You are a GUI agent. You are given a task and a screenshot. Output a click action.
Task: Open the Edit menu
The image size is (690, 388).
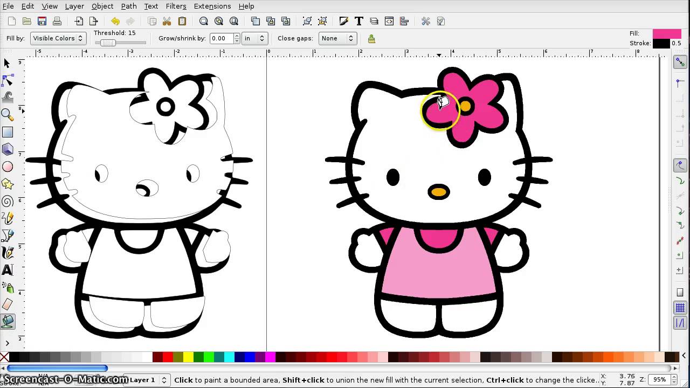tap(27, 6)
